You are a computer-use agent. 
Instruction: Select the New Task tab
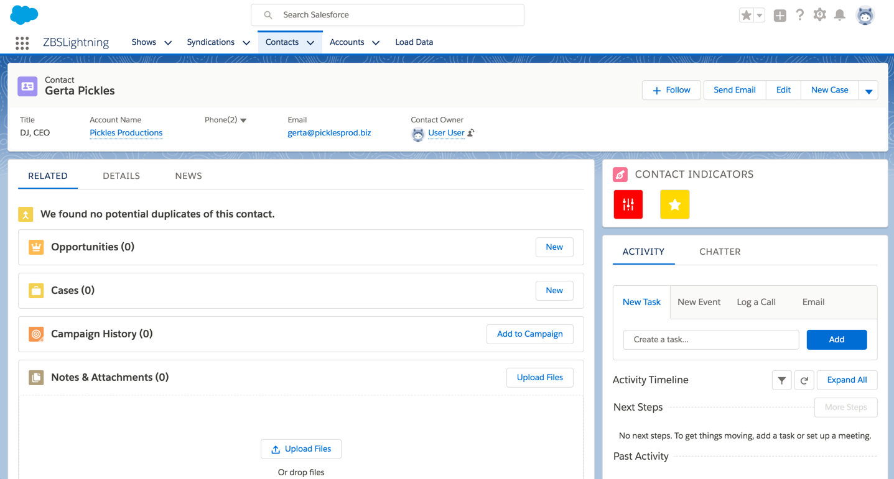tap(641, 302)
